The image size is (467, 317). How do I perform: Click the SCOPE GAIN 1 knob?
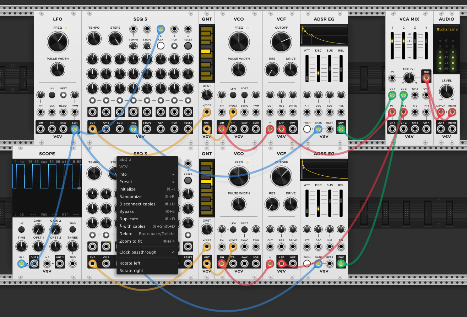pos(38,230)
